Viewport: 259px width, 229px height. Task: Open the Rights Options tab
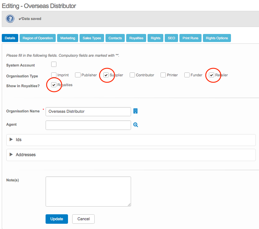(217, 38)
